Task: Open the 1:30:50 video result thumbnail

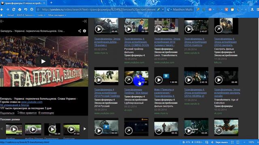Action: (166, 76)
